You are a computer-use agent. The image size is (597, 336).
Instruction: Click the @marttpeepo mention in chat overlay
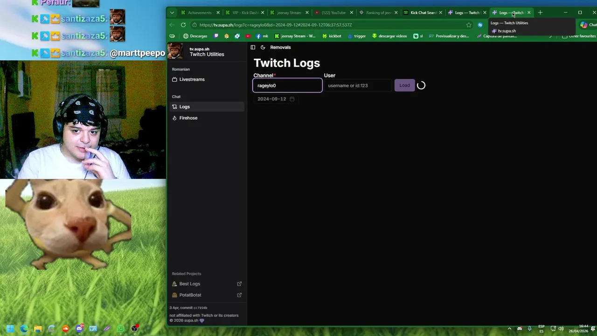point(137,53)
